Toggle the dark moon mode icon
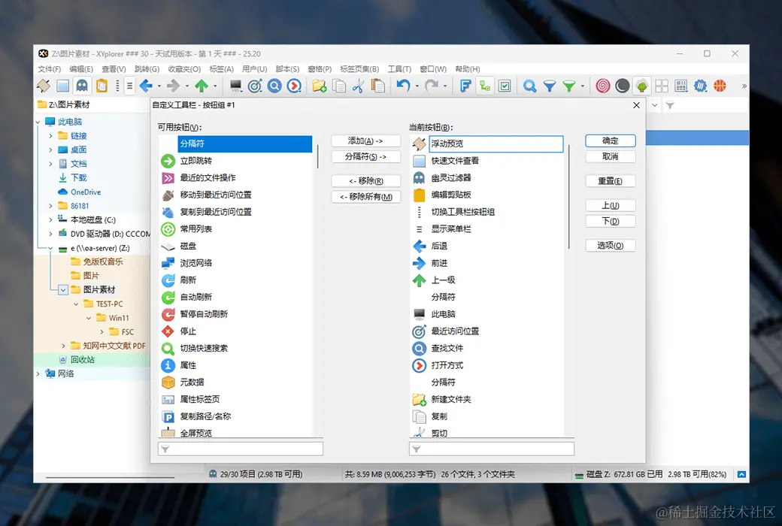Image resolution: width=782 pixels, height=526 pixels. [622, 86]
